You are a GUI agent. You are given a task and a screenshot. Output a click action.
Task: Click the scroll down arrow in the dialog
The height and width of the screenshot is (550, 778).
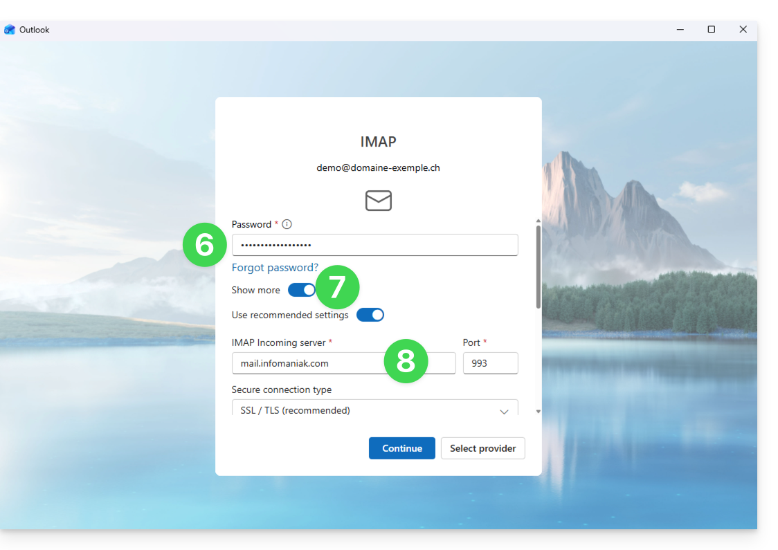click(539, 412)
